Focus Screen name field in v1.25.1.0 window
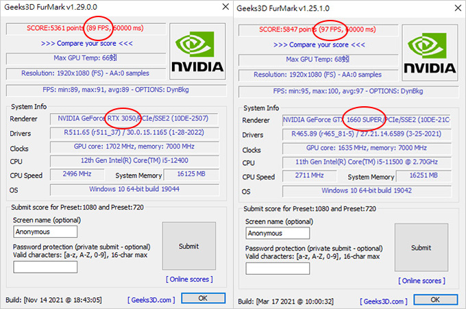The image size is (466, 309). click(278, 233)
